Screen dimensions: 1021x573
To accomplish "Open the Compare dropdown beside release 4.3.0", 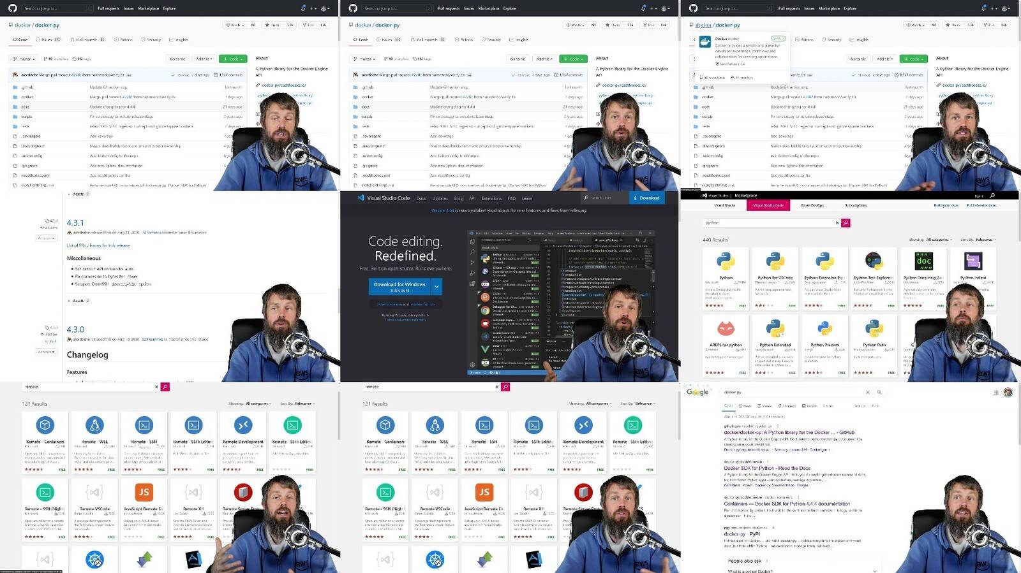I will [47, 351].
